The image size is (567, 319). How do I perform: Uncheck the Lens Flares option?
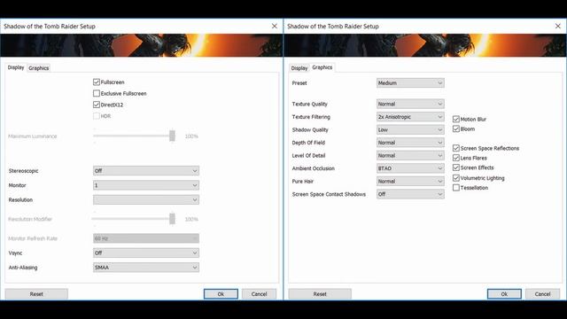[456, 158]
